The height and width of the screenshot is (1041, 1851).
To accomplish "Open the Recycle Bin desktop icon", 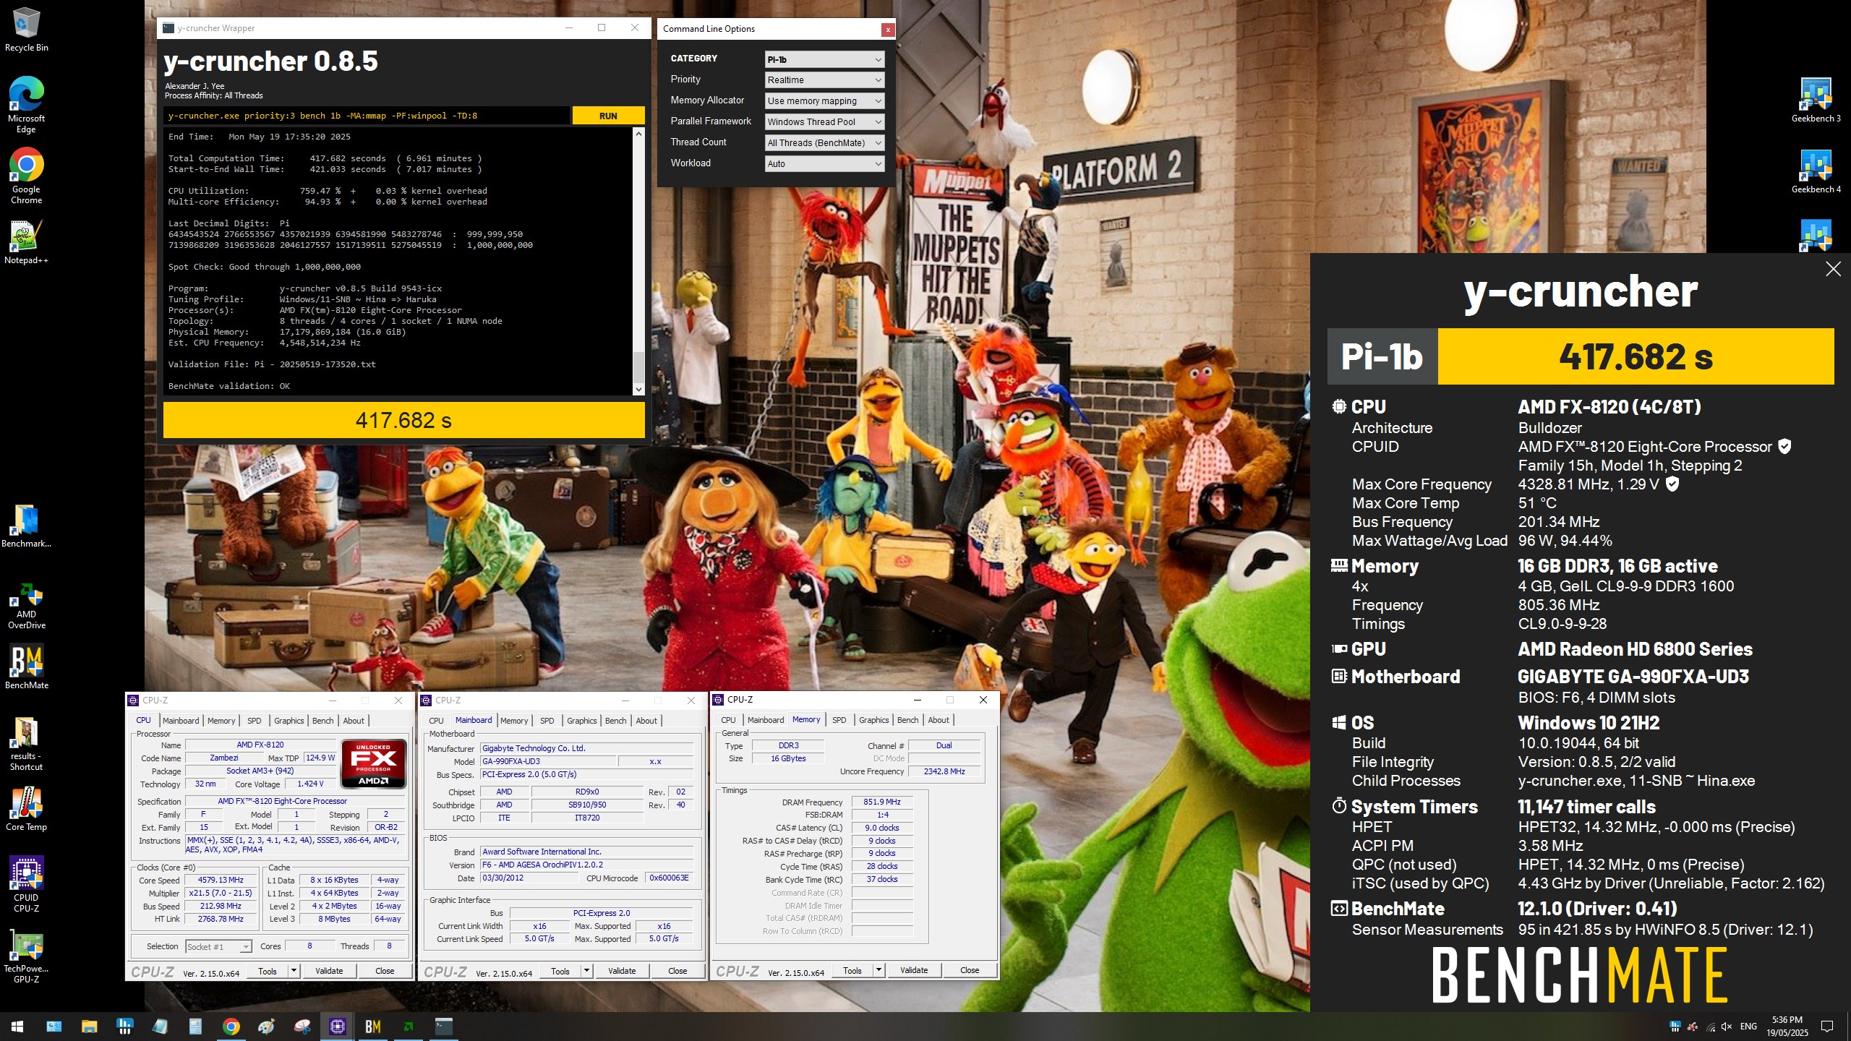I will click(26, 30).
